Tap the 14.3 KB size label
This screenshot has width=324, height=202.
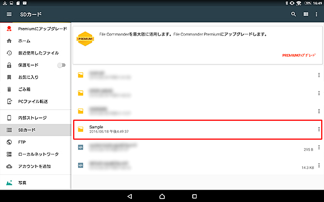[308, 167]
